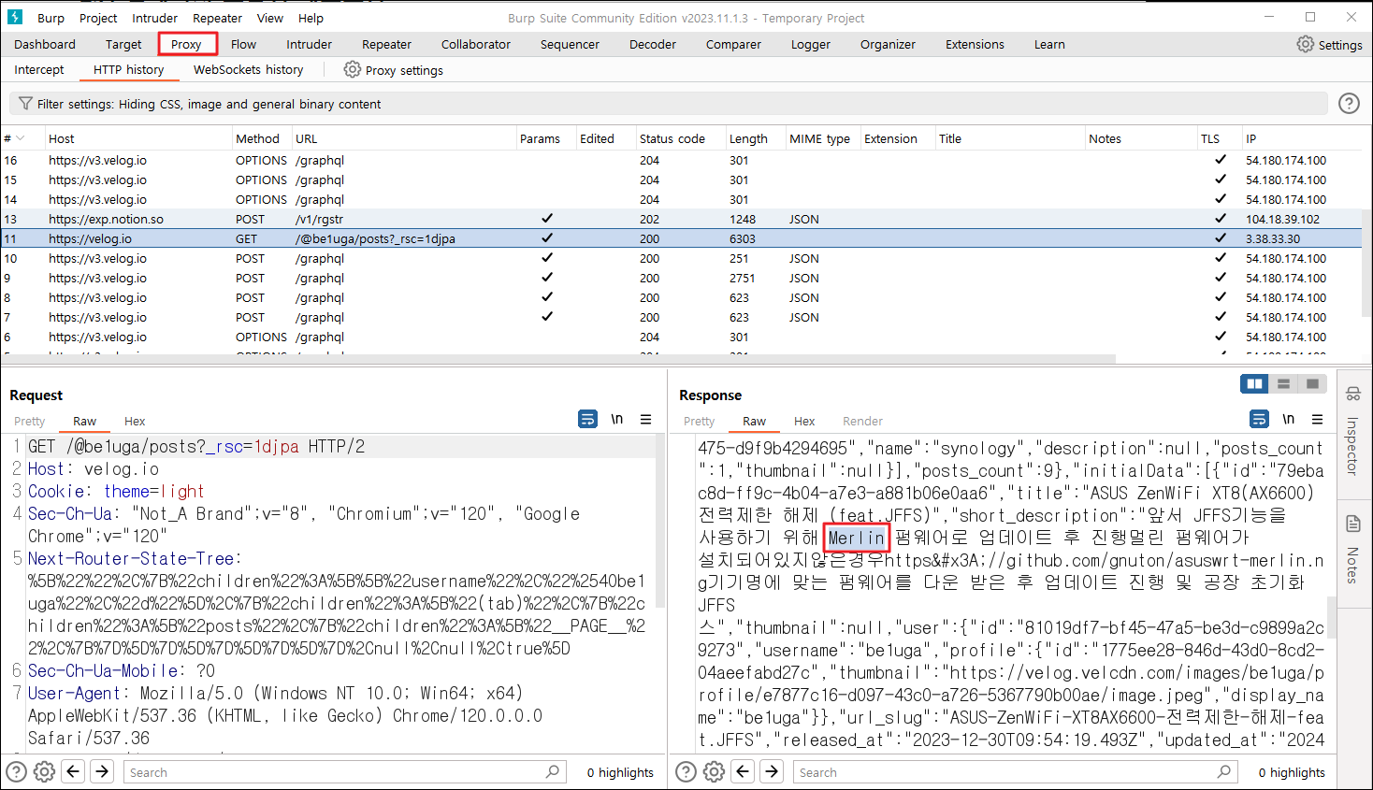Select side-by-side layout view

(1254, 383)
